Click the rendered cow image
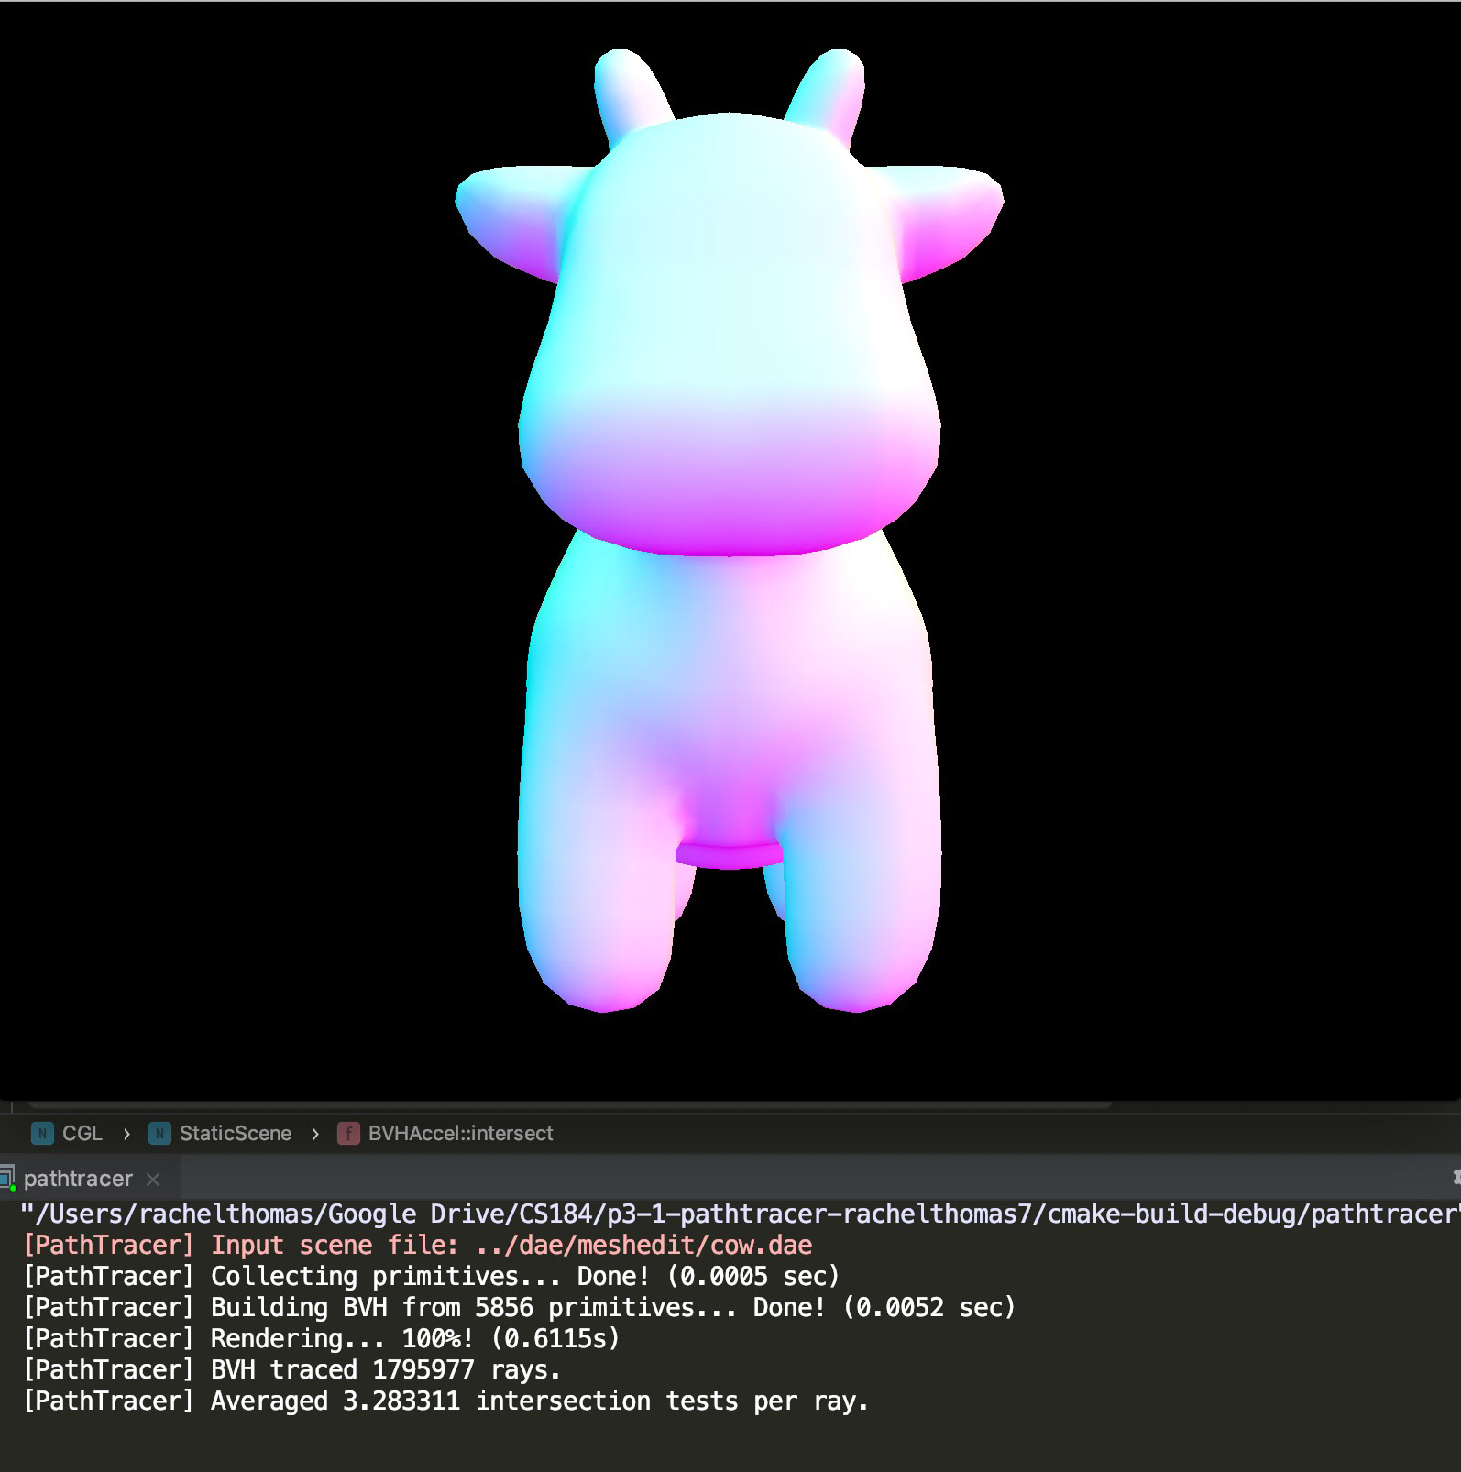The width and height of the screenshot is (1461, 1472). 730,532
